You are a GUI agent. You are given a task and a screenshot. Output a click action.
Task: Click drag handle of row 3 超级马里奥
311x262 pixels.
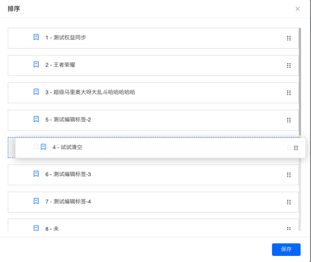point(289,93)
